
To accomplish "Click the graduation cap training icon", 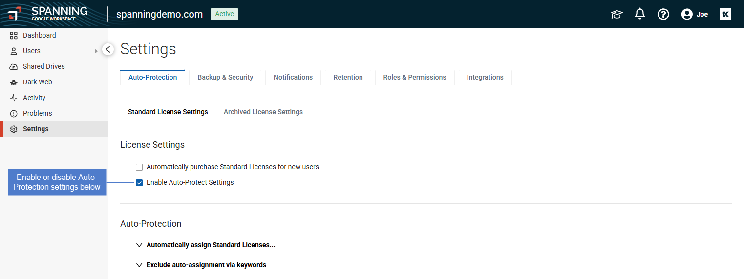I will click(x=616, y=14).
